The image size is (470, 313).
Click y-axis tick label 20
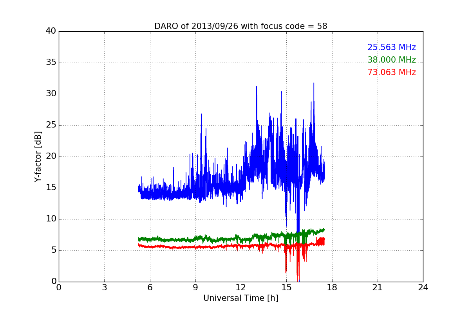tap(51, 156)
